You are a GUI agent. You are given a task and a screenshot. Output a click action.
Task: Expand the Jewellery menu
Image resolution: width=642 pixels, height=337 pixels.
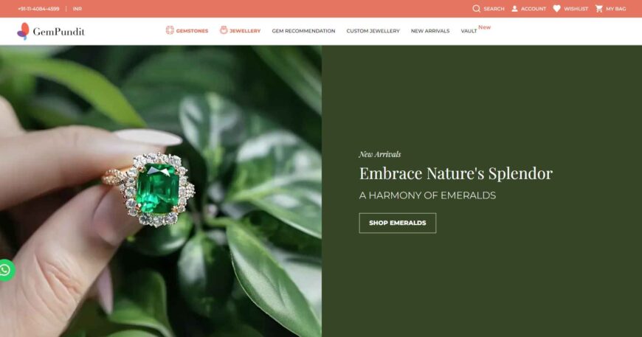click(x=245, y=31)
